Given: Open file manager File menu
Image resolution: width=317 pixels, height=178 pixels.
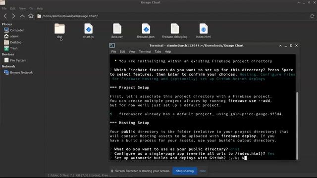Looking at the screenshot, I should point(4,8).
